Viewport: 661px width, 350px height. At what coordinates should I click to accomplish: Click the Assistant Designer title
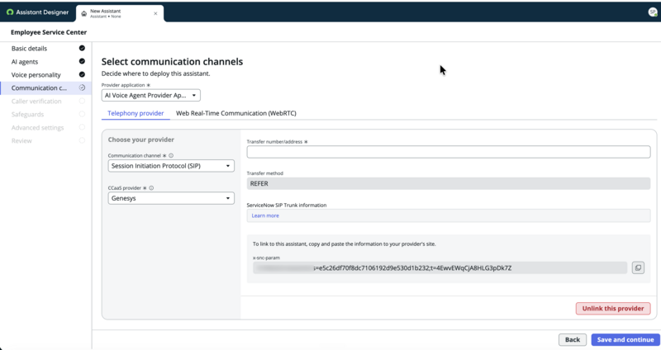(42, 12)
